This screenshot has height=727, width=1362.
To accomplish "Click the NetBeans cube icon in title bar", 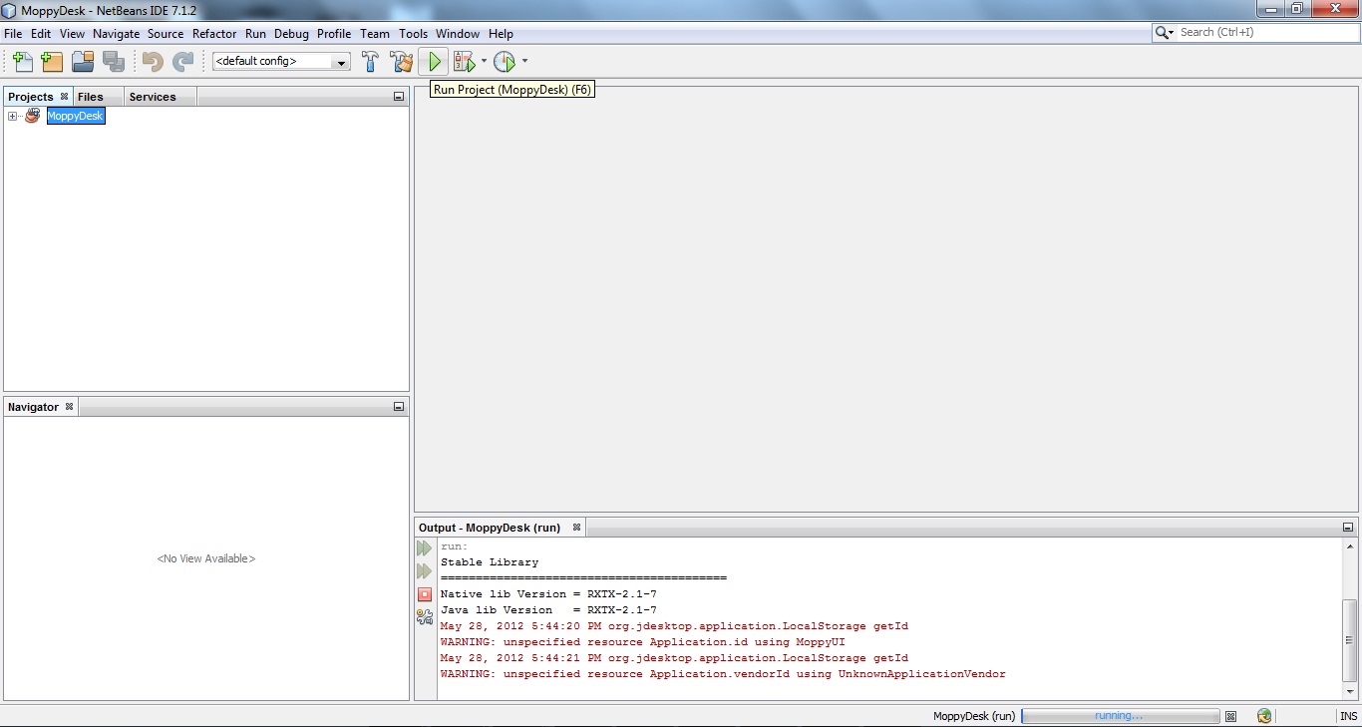I will click(x=10, y=10).
